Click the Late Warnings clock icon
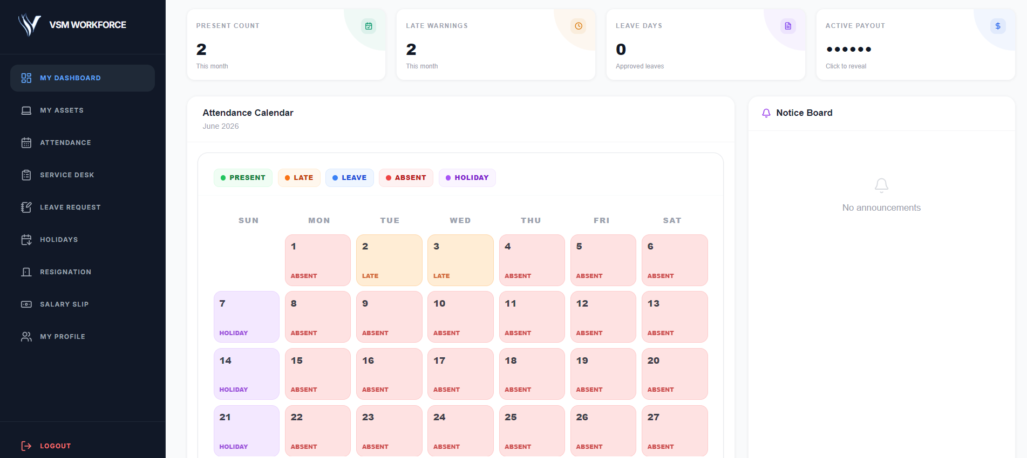The width and height of the screenshot is (1027, 458). click(579, 26)
